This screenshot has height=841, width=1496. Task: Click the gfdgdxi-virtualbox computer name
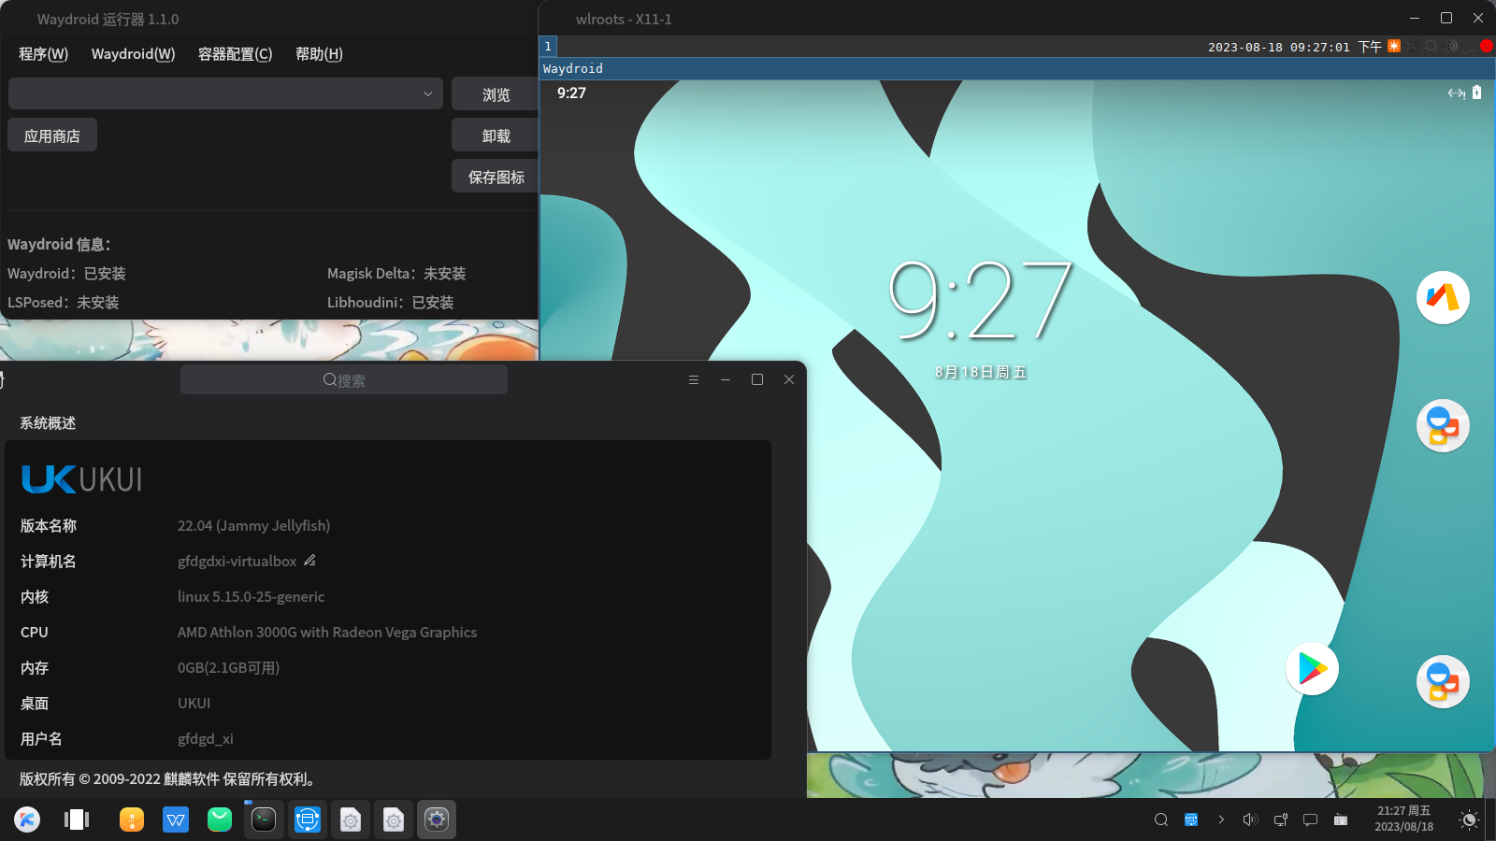pyautogui.click(x=237, y=561)
